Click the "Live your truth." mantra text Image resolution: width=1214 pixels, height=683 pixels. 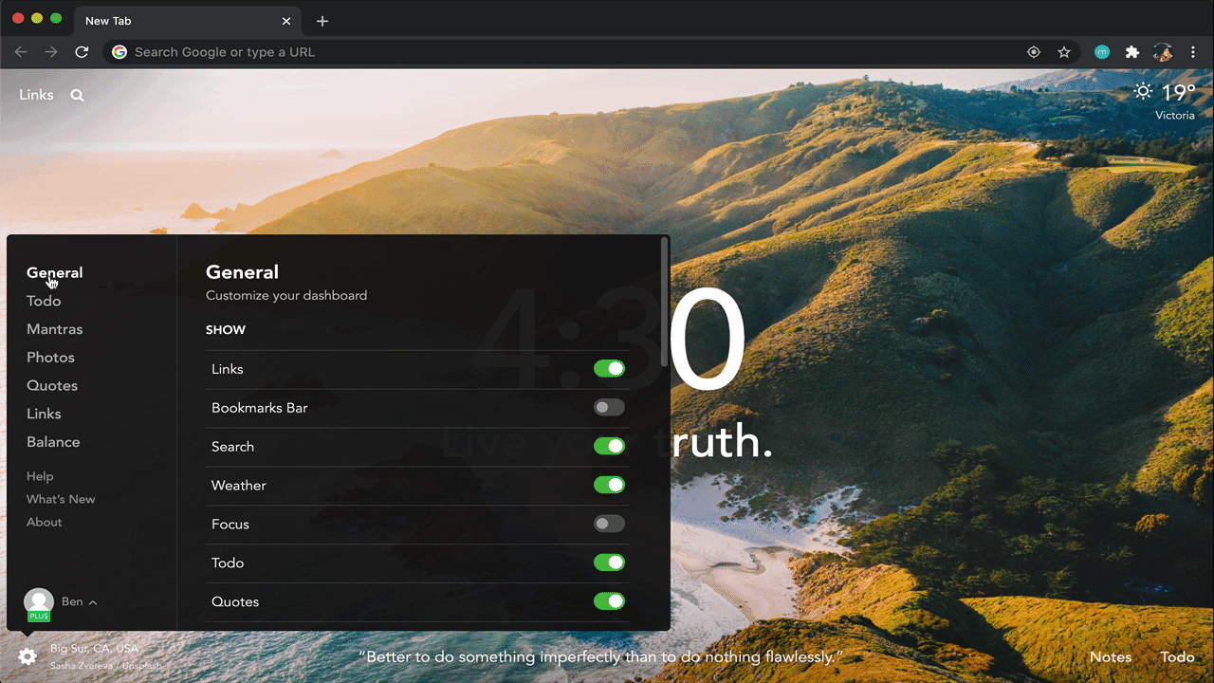pyautogui.click(x=607, y=443)
